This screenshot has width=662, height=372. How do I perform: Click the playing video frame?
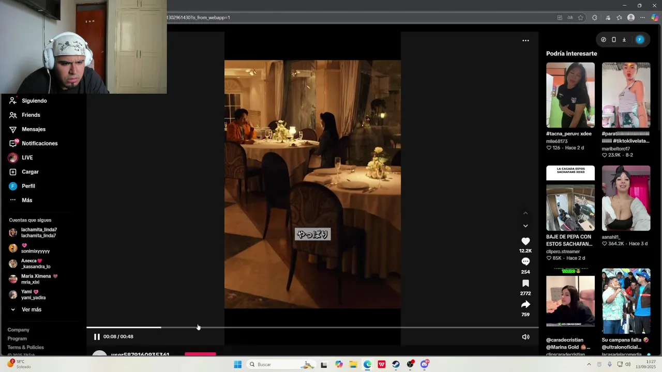312,184
